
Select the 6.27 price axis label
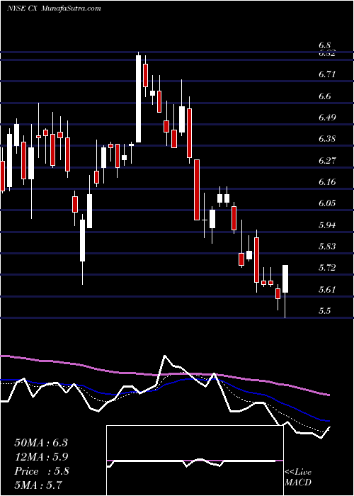pyautogui.click(x=326, y=160)
